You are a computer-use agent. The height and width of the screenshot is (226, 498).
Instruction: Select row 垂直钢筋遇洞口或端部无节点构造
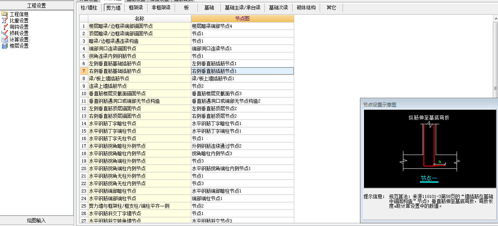(x=140, y=101)
